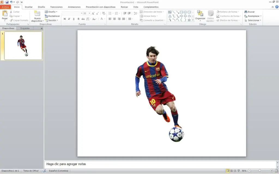This screenshot has height=174, width=279.
Task: Justify text in Párrafo group
Action: point(123,19)
